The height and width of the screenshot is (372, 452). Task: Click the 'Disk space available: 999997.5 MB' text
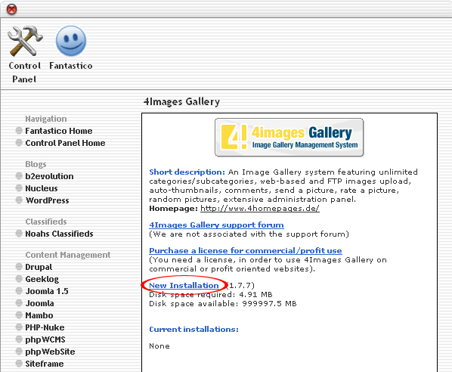click(x=223, y=304)
